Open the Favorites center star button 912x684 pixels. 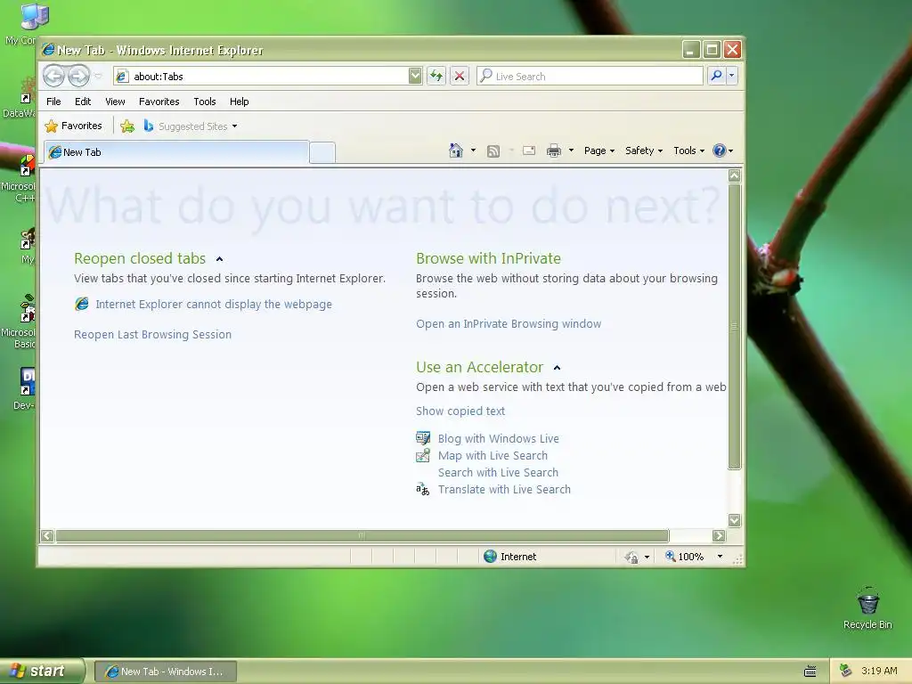pyautogui.click(x=73, y=126)
